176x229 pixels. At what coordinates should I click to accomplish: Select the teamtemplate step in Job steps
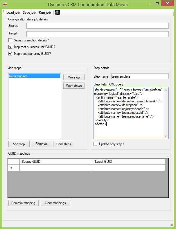tap(35, 76)
